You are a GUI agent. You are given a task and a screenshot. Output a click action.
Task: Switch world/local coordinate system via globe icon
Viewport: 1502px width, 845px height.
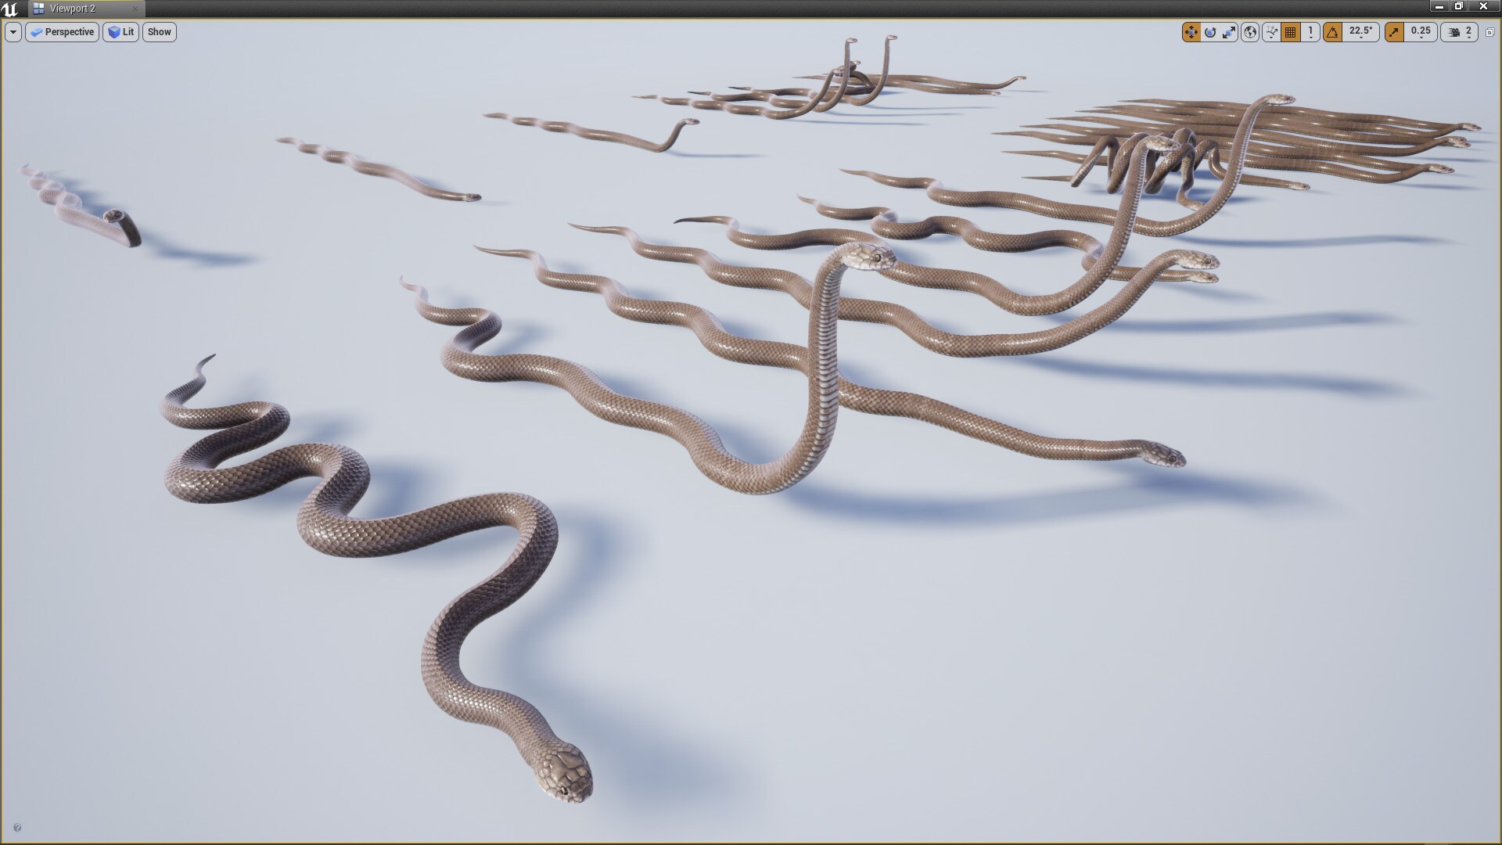pyautogui.click(x=1250, y=32)
